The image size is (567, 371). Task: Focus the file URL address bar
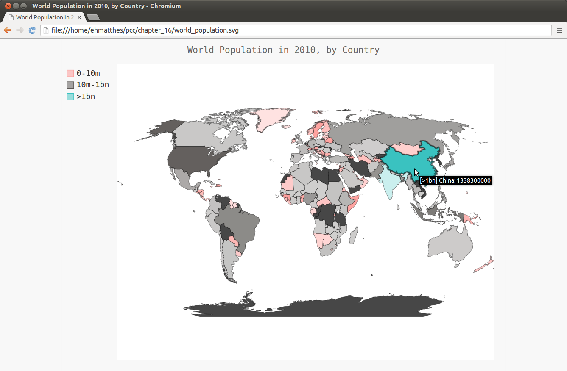(x=297, y=30)
